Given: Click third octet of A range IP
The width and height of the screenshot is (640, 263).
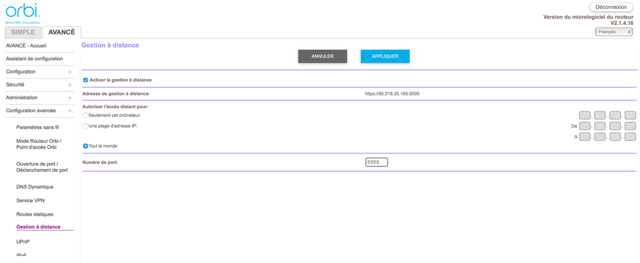Looking at the screenshot, I should click(x=615, y=136).
